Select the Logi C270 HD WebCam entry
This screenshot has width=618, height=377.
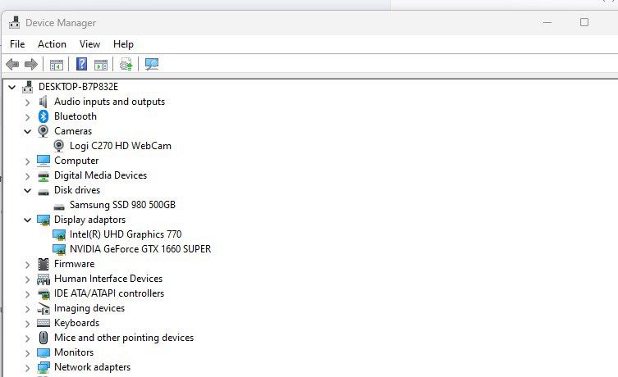(121, 146)
